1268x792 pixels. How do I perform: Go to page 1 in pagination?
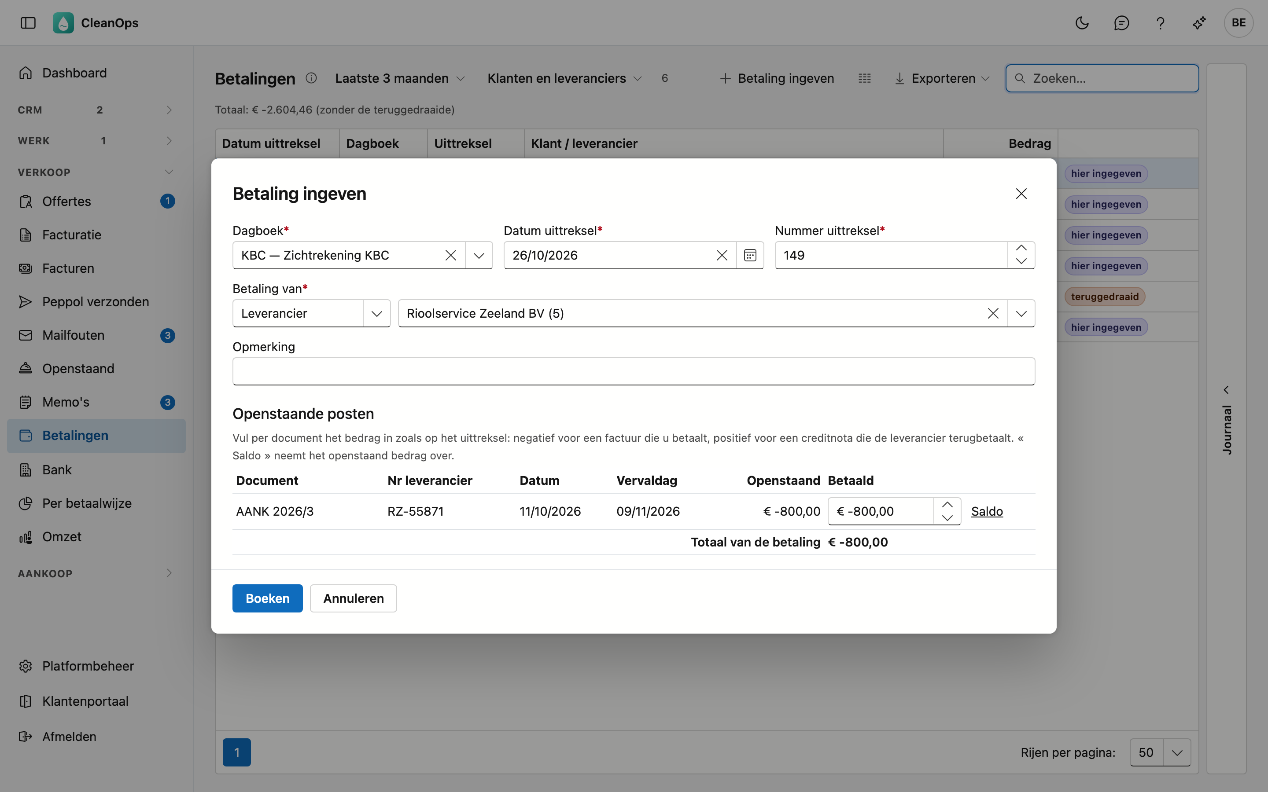click(237, 752)
